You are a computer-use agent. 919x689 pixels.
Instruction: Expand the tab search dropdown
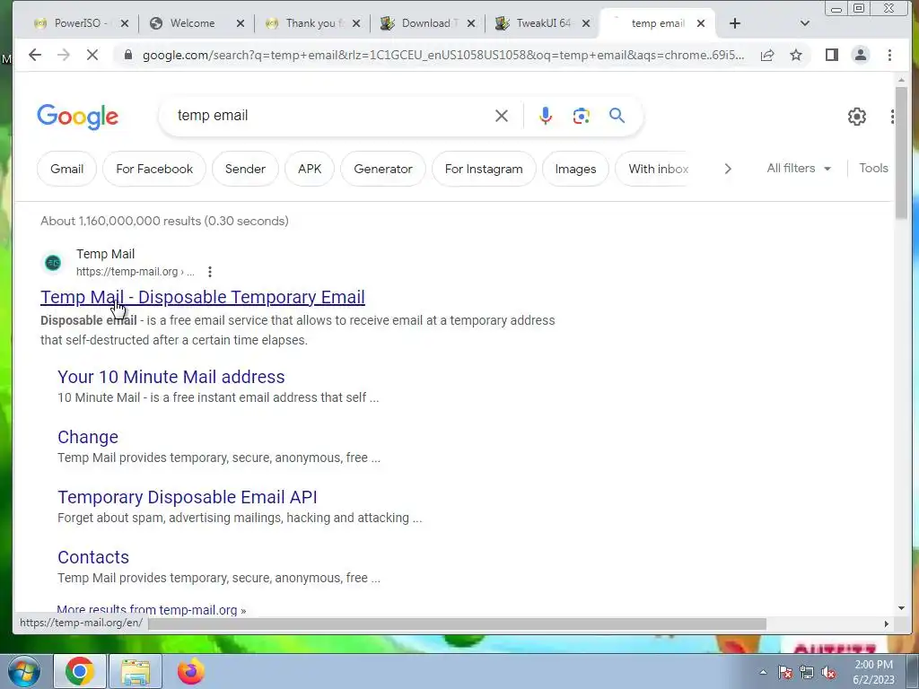[805, 23]
